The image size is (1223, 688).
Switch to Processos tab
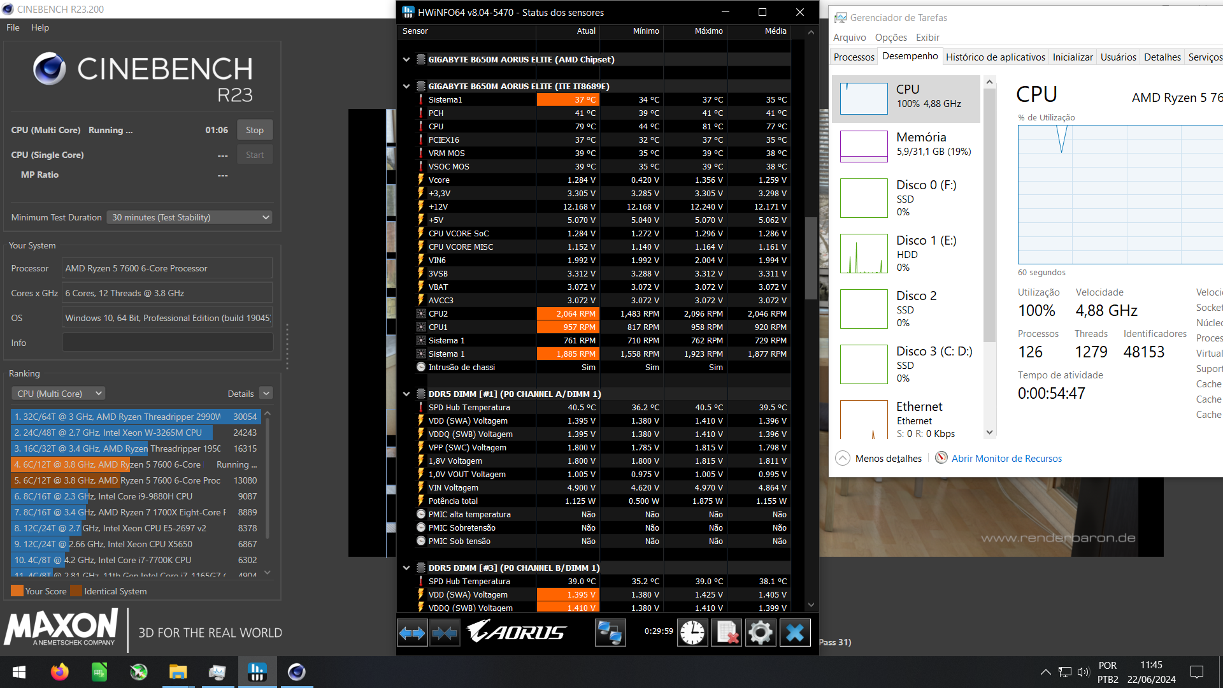pos(854,57)
